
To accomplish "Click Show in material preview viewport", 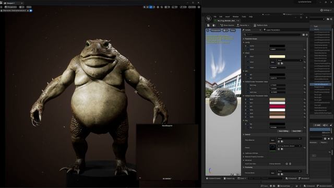I will 233,30.
